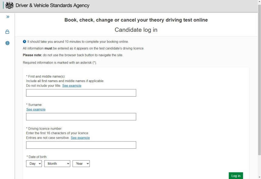The height and width of the screenshot is (179, 261).
Task: Click the scrollbar down arrow
Action: 259,177
